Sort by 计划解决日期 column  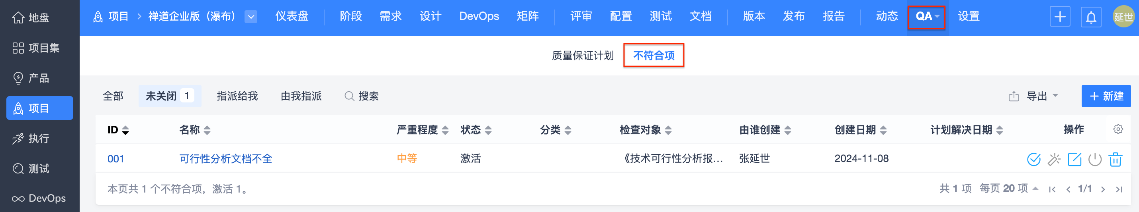[967, 130]
